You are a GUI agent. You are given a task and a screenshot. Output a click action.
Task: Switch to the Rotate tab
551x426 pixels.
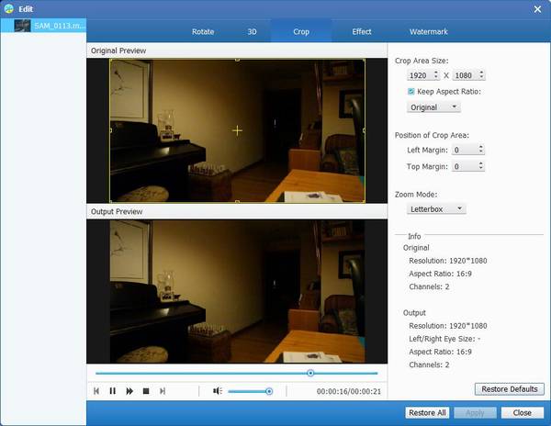point(203,31)
